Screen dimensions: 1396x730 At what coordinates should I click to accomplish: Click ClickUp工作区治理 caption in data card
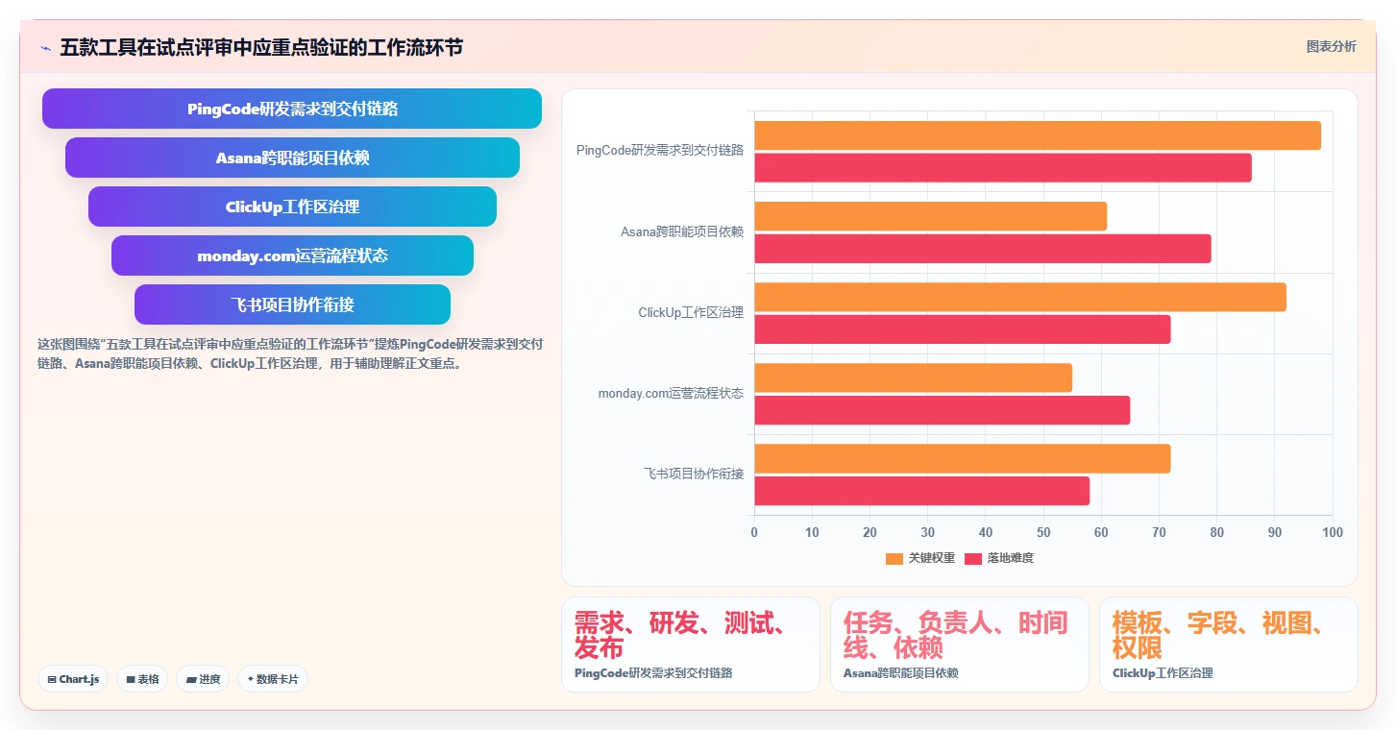1163,673
